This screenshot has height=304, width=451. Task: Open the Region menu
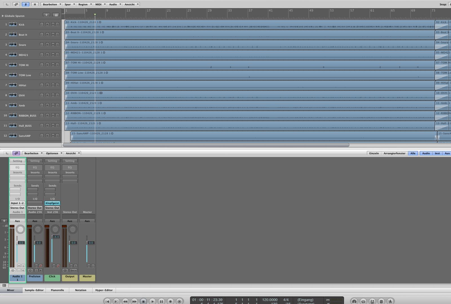(x=85, y=4)
